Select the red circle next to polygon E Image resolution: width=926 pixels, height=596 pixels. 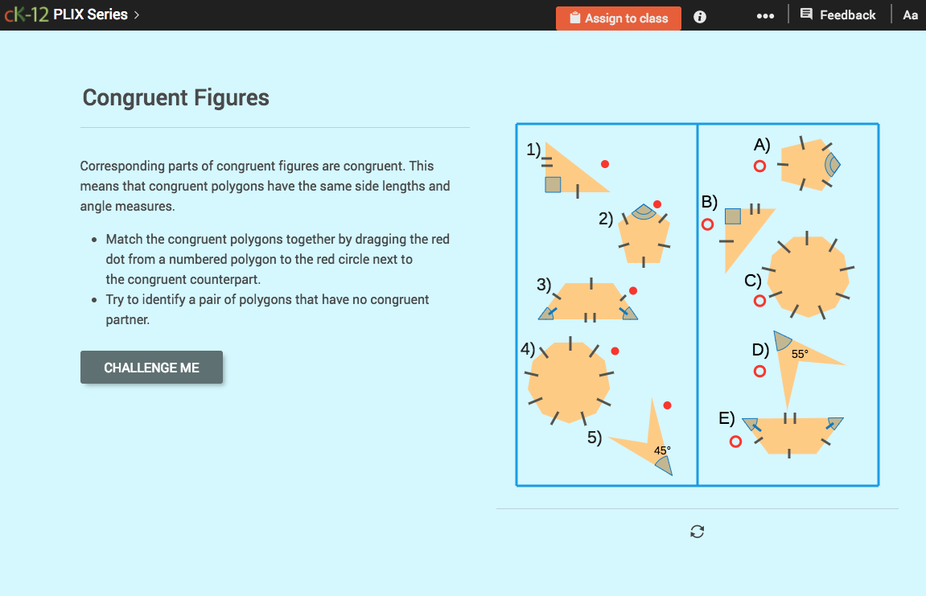(735, 441)
